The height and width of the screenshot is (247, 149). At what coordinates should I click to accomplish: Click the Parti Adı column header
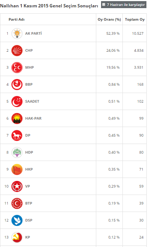17,20
